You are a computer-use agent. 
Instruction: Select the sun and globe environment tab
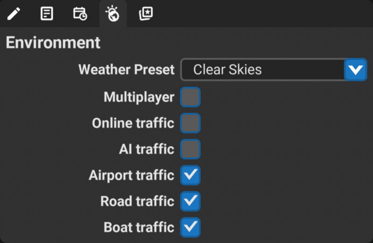113,13
